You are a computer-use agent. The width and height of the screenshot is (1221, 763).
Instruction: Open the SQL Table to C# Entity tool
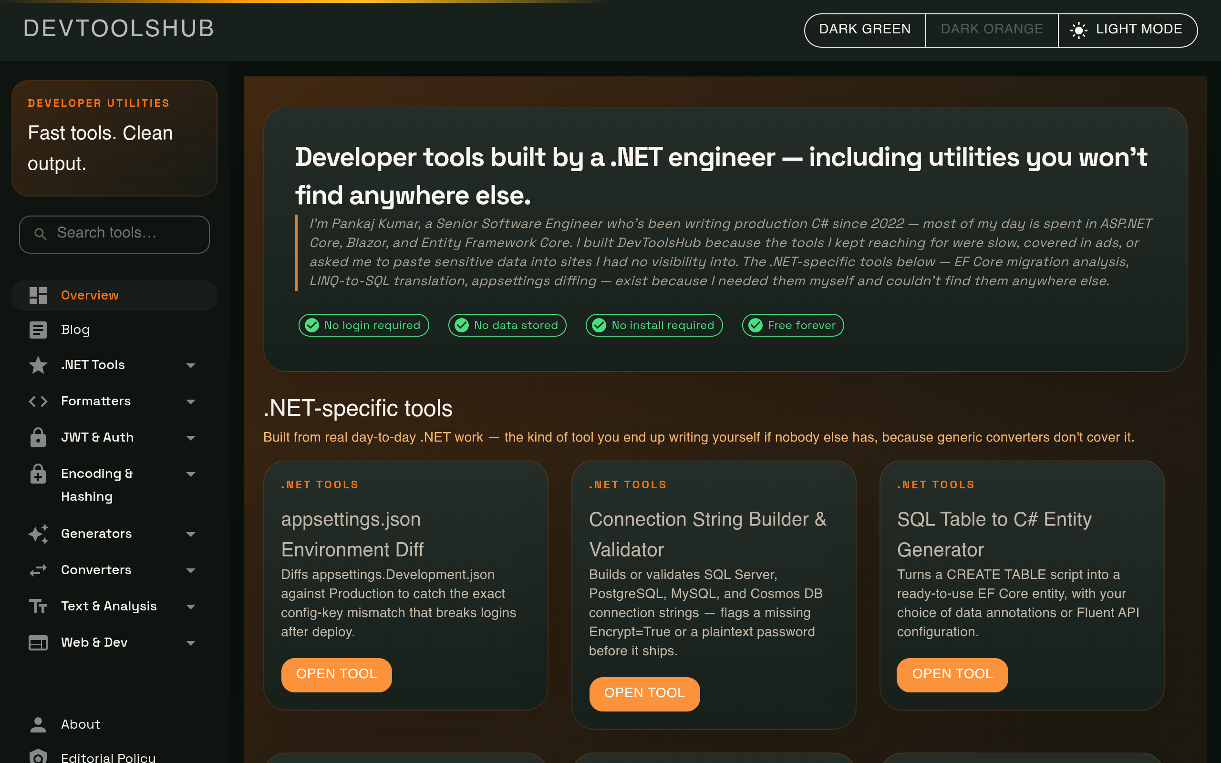tap(952, 675)
